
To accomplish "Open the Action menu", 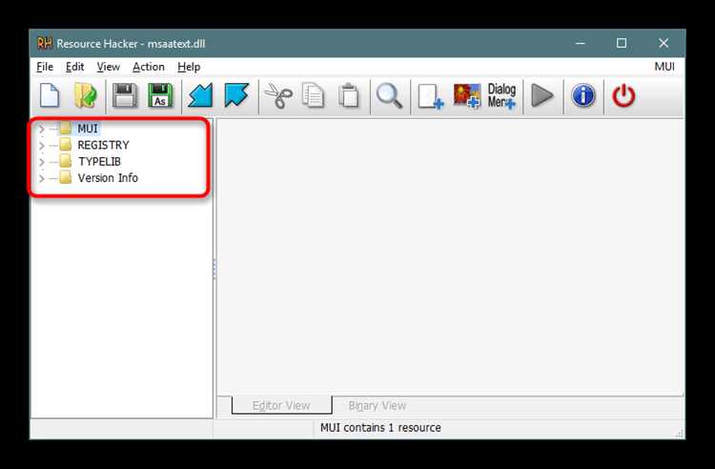I will (x=148, y=67).
